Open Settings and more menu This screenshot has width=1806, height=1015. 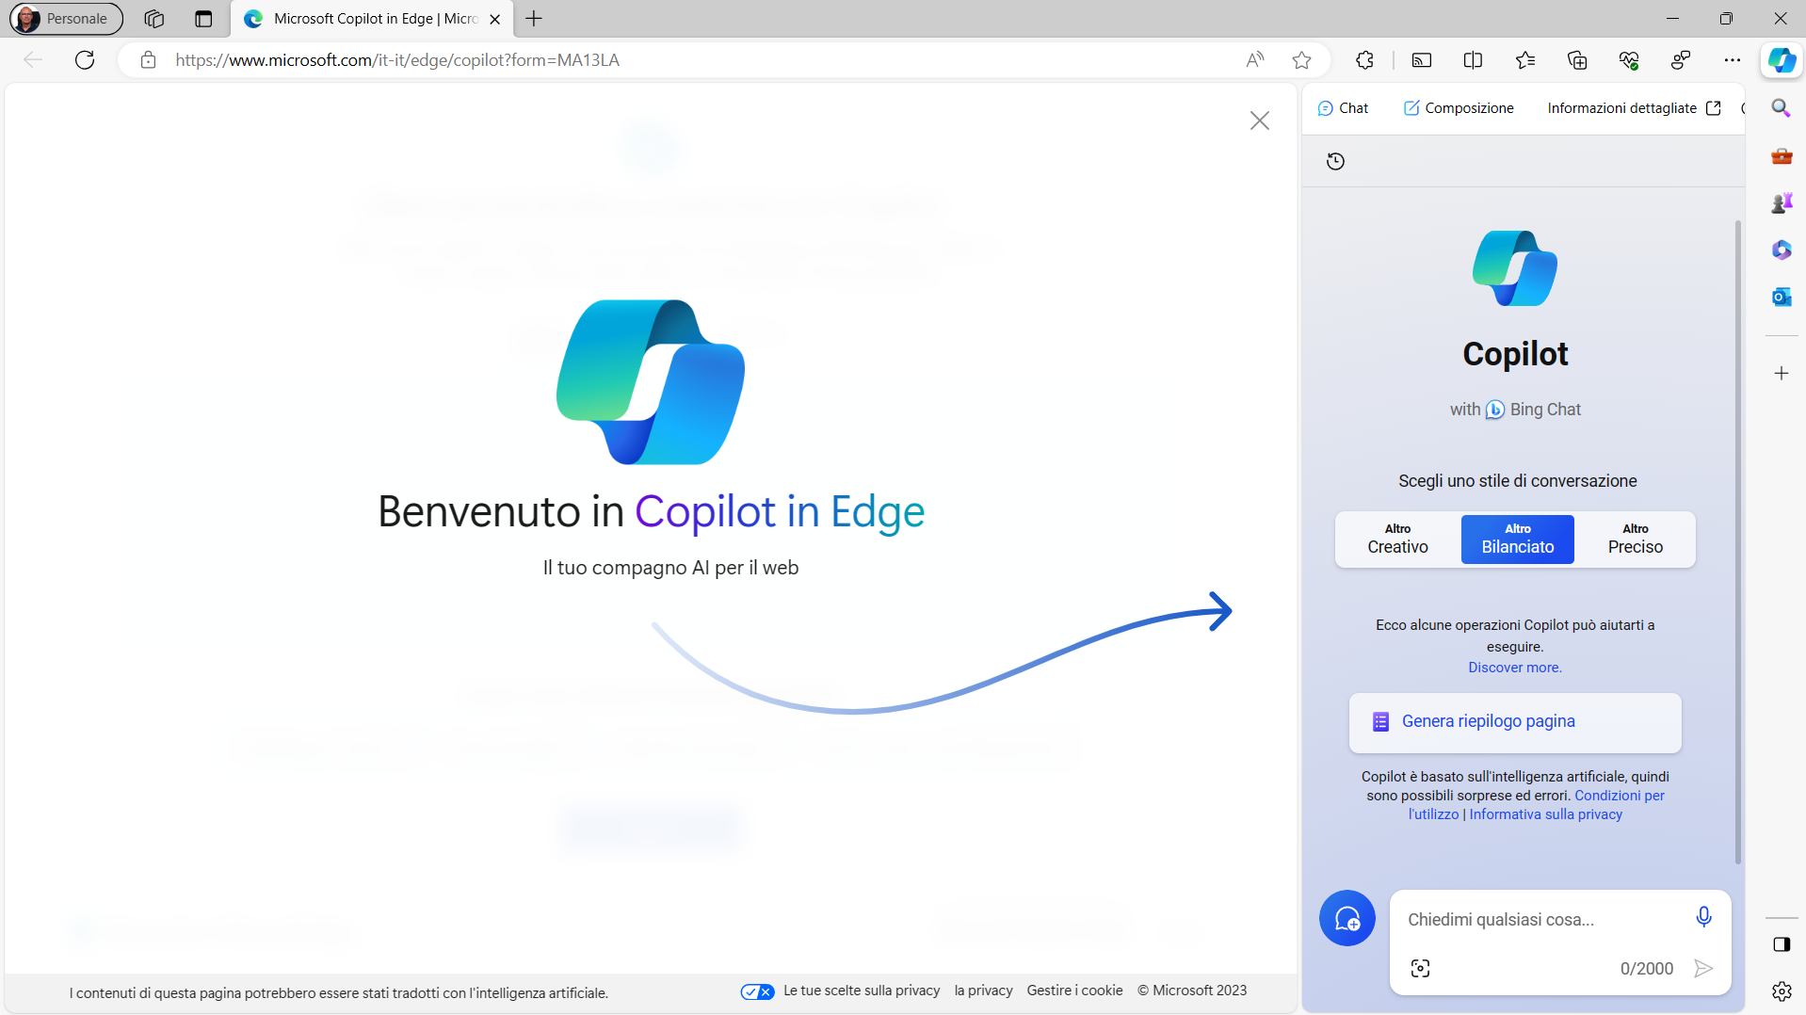tap(1733, 60)
